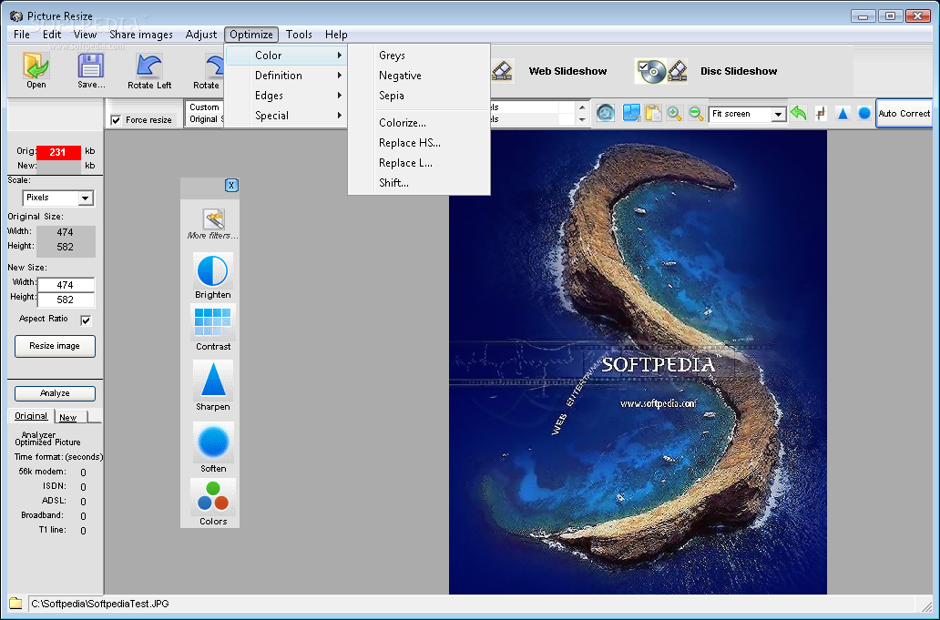Click the Open file icon

point(36,66)
